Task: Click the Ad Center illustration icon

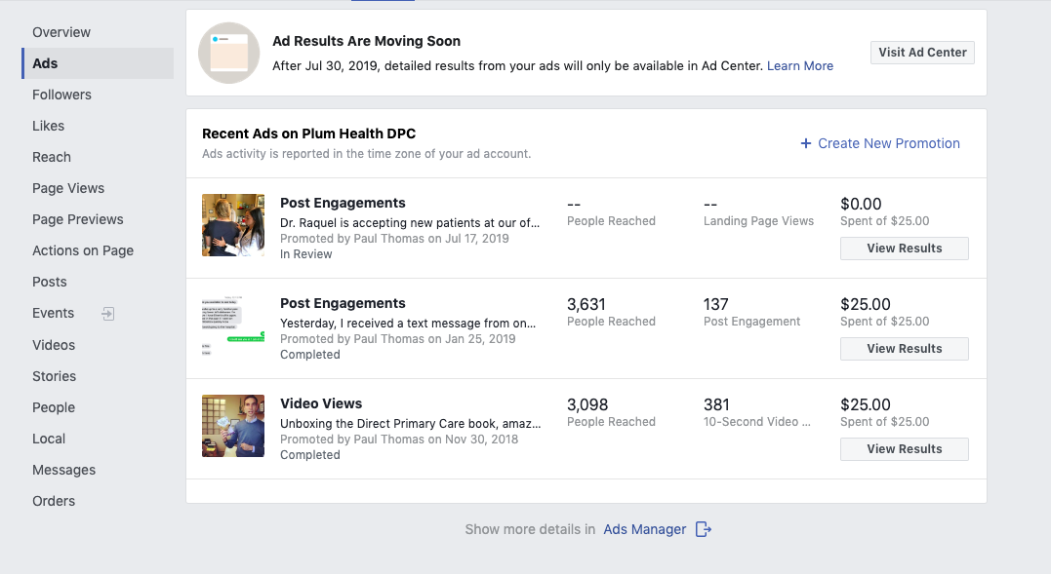Action: pyautogui.click(x=229, y=53)
